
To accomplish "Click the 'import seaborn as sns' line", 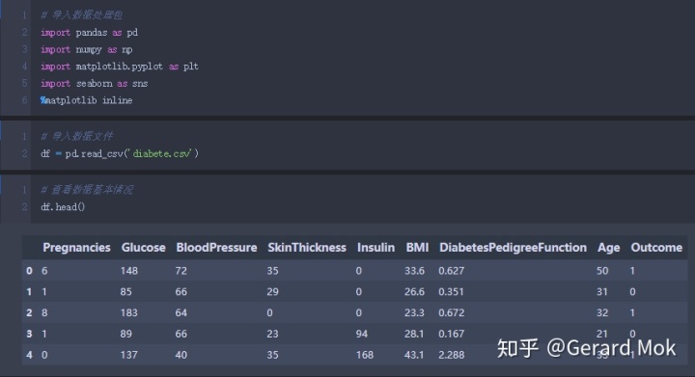I will (x=94, y=84).
